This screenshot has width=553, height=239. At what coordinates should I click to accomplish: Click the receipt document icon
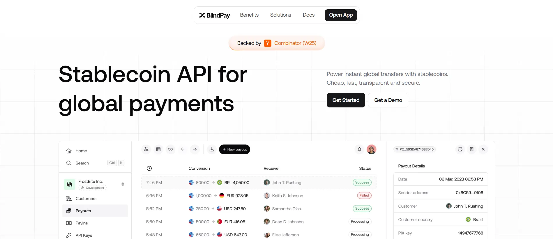(x=472, y=149)
